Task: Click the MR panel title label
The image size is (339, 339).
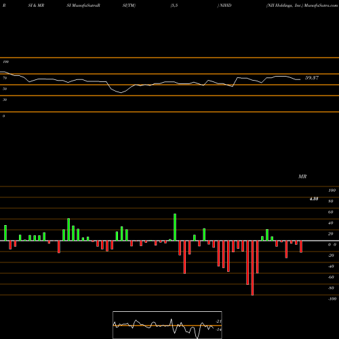Action: pos(302,176)
